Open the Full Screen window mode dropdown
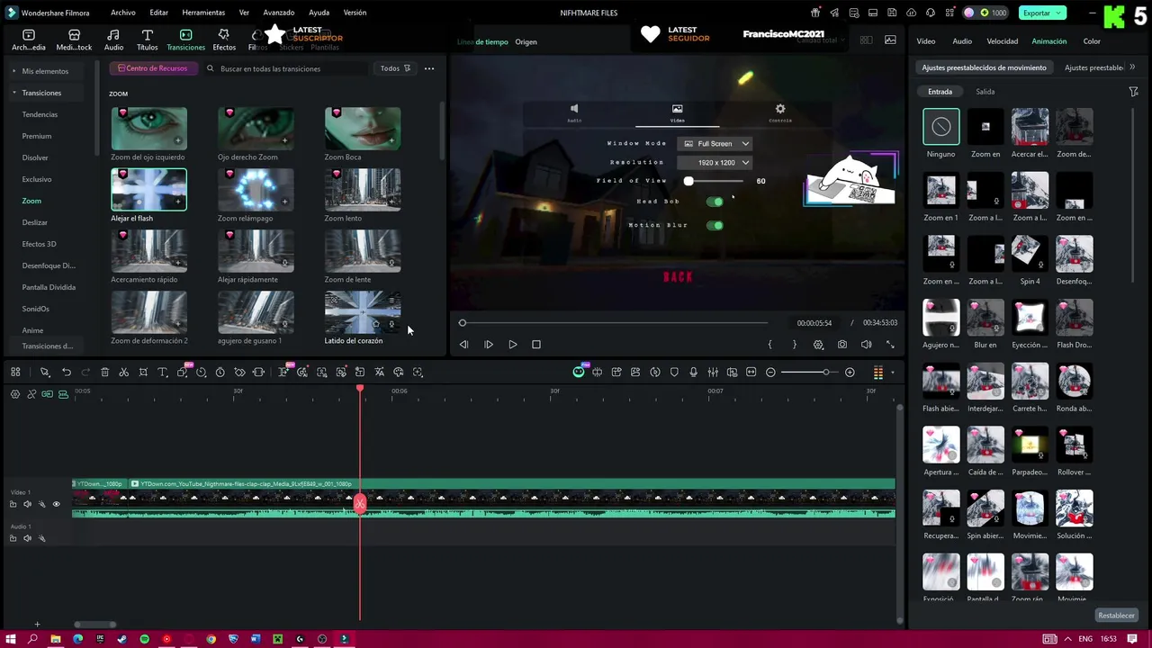Screen dimensions: 1152x648 click(715, 143)
